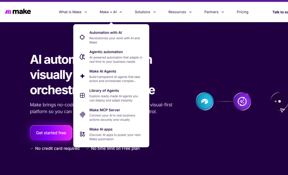
Task: Click the Library of Agents grid icon
Action: click(x=82, y=95)
